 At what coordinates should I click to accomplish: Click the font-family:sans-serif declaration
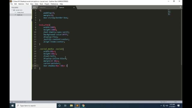point(56,32)
